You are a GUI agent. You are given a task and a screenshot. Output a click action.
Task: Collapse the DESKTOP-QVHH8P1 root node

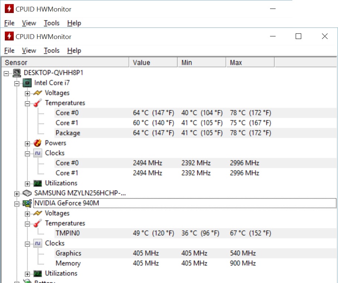6,73
